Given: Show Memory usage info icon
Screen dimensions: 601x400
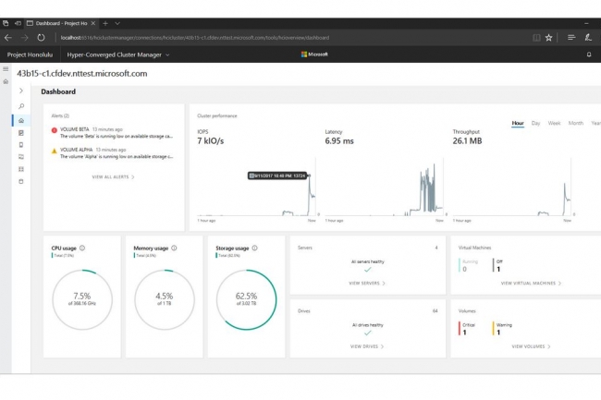Looking at the screenshot, I should coord(174,248).
